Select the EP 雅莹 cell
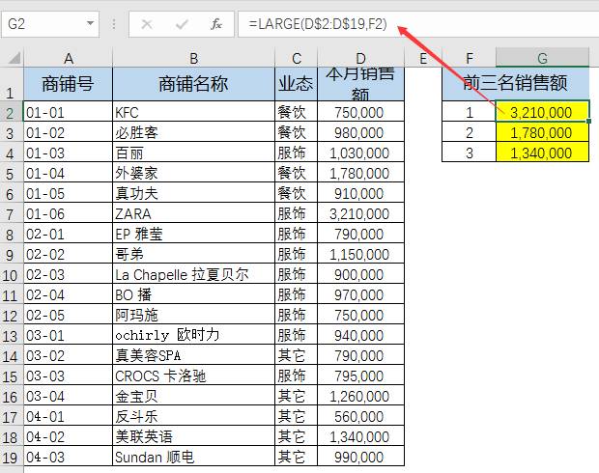599x473 pixels. [x=193, y=233]
